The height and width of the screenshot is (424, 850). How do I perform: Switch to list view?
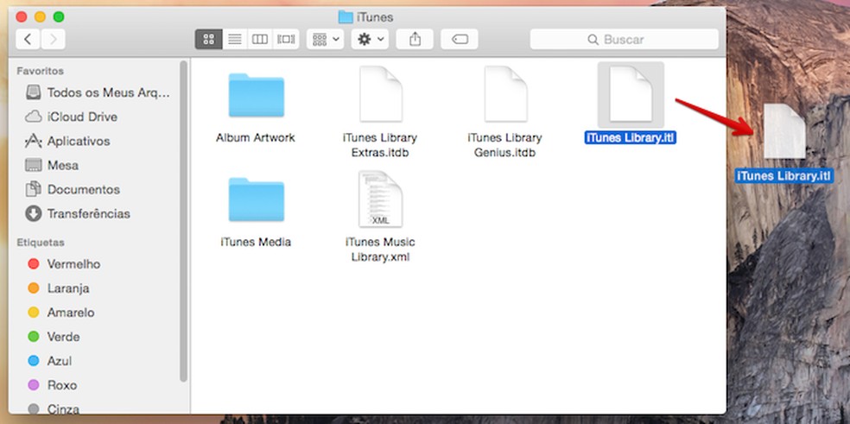pyautogui.click(x=235, y=39)
